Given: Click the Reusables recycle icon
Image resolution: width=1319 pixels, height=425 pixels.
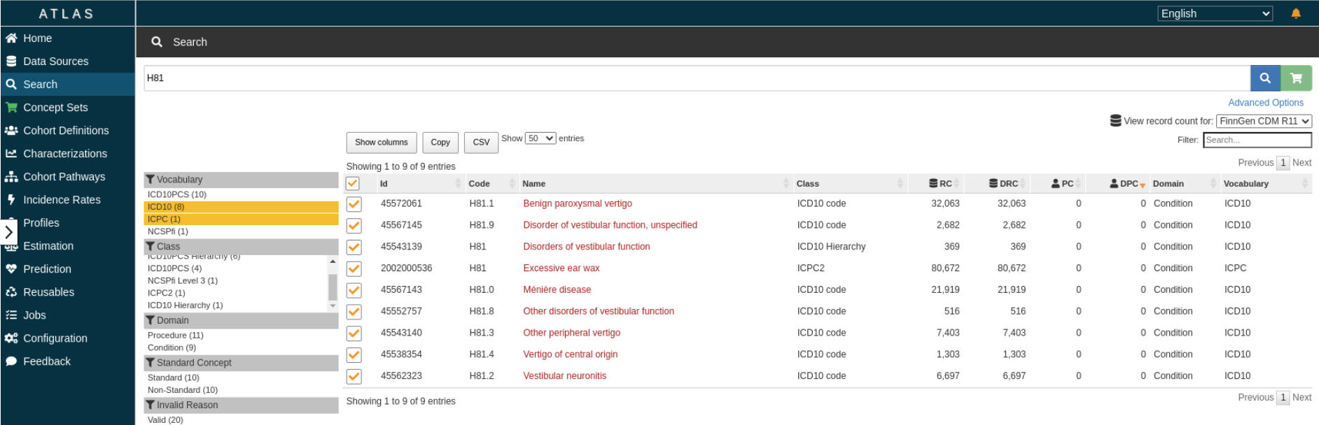Looking at the screenshot, I should (x=11, y=292).
